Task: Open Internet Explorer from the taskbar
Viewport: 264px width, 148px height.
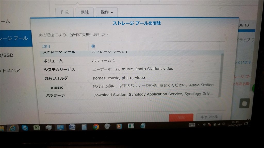Action: 12,128
